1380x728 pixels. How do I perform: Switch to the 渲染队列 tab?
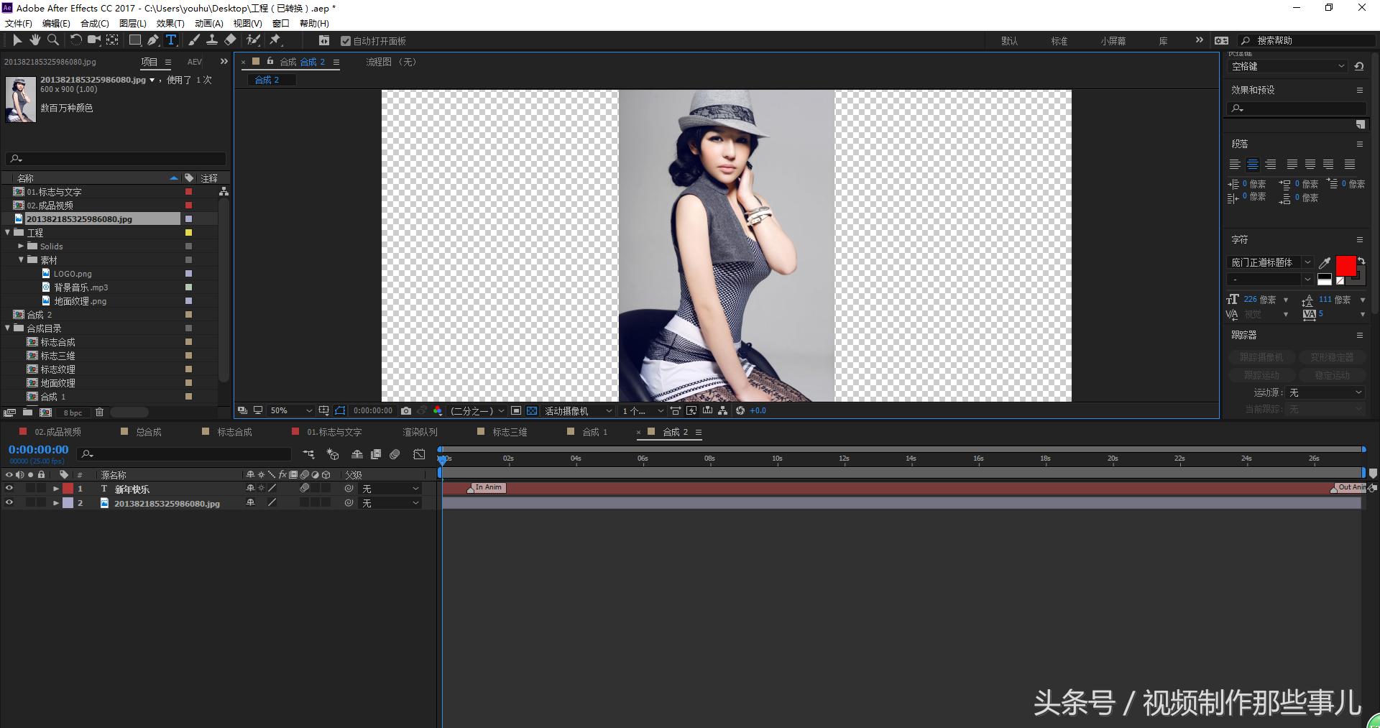point(420,432)
